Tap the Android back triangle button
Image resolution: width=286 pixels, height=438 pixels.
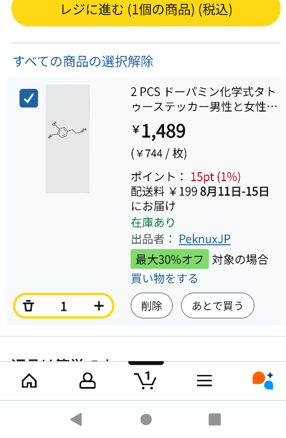(x=76, y=419)
